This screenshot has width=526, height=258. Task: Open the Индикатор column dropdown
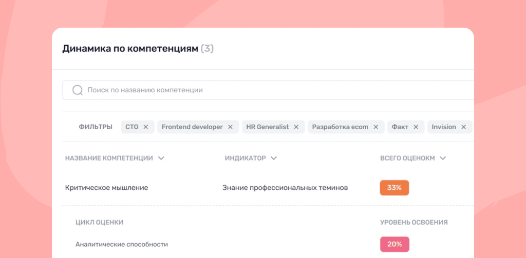(x=274, y=158)
